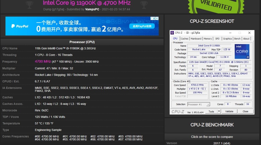Click the 4700 MHz frequency value
The height and width of the screenshot is (145, 261).
point(43,61)
